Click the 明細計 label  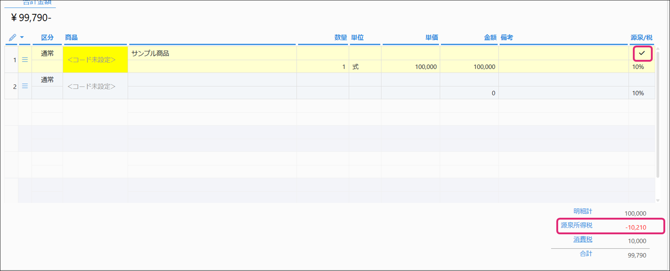582,212
